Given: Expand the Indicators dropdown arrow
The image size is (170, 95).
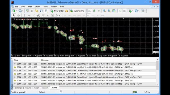Looking at the screenshot, I should click(x=133, y=11).
